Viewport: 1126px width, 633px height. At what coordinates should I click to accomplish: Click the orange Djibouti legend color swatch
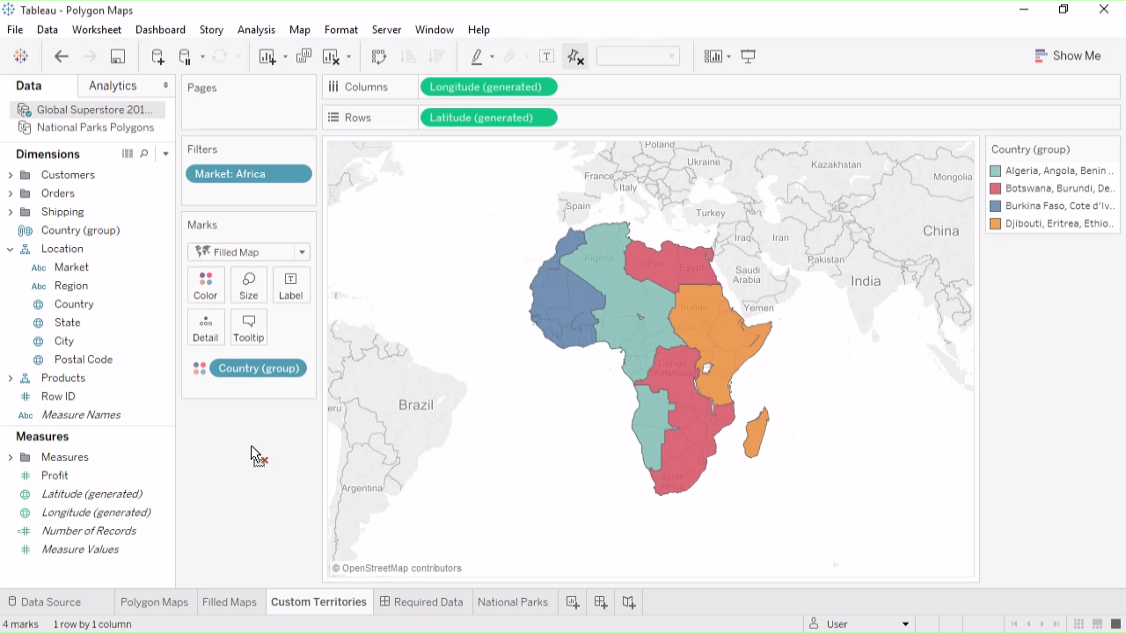coord(996,224)
